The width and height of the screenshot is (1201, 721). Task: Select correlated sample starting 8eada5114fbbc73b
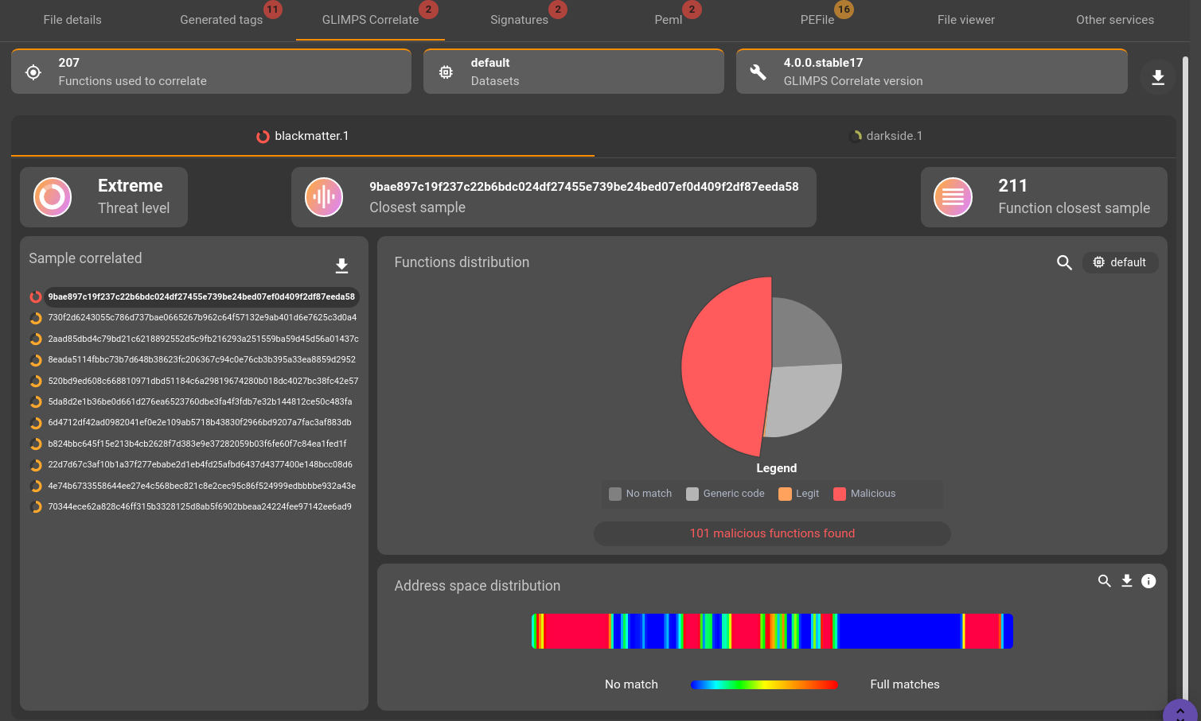(x=201, y=359)
